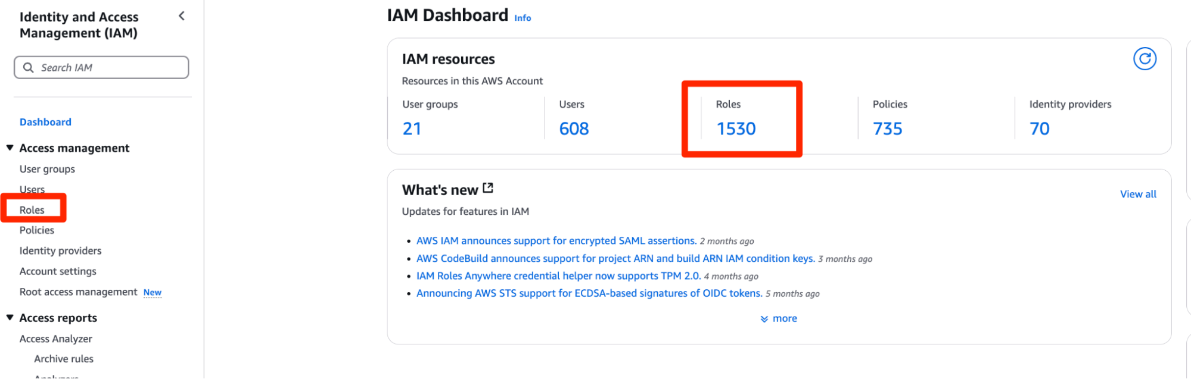Open Policies in the sidebar

pyautogui.click(x=37, y=230)
